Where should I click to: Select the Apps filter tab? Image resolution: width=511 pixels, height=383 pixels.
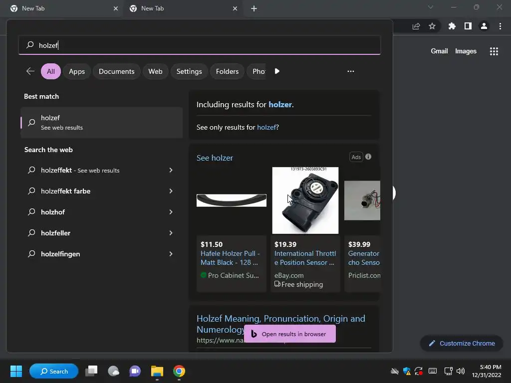(76, 71)
